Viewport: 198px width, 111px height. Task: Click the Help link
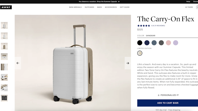[188, 2]
